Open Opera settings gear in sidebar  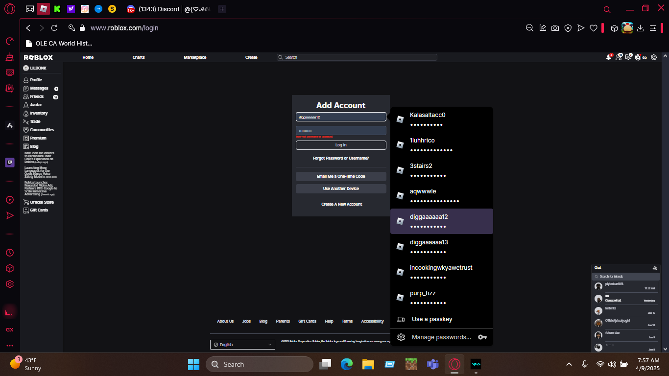click(x=10, y=284)
